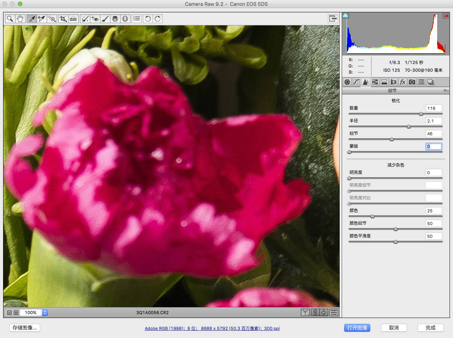Click the 颜色细节 slider handle
Image resolution: width=453 pixels, height=338 pixels.
point(395,229)
